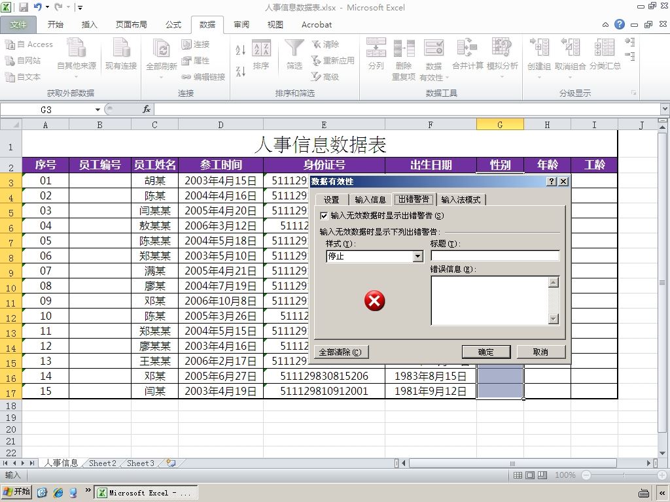Click the Refresh All (全部刷新) icon
670x502 pixels.
[161, 48]
